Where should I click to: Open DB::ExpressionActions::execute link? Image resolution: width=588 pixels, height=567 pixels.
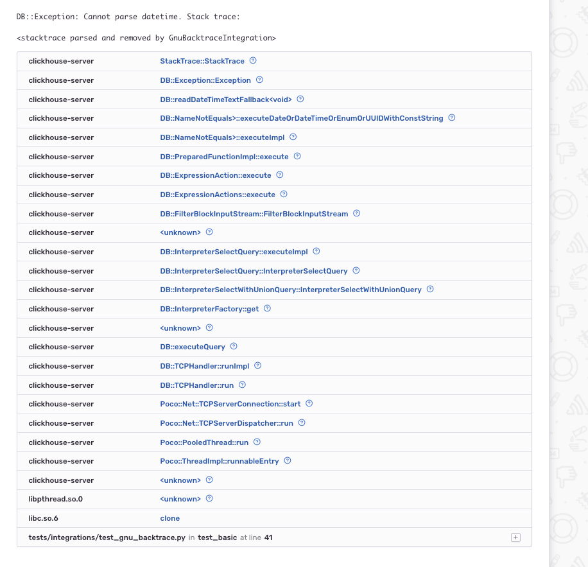click(218, 195)
